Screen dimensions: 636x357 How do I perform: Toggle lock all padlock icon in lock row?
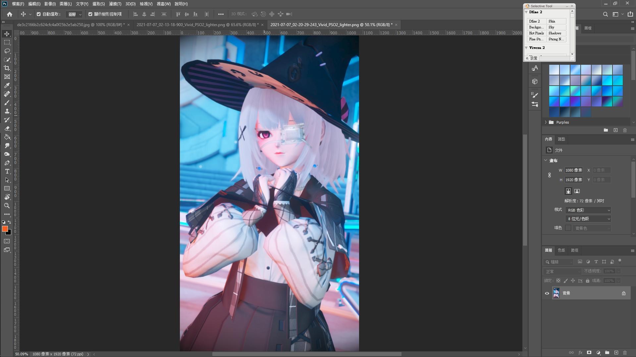588,281
